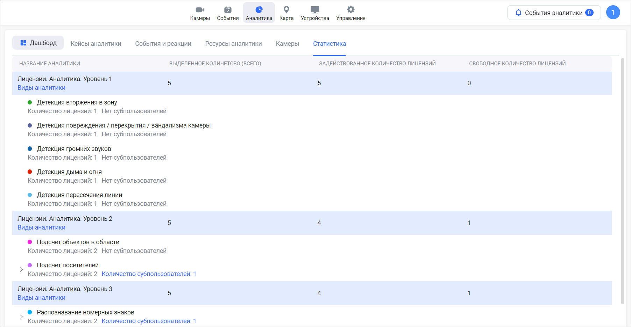Open the Map pin icon
Viewport: 631px width, 327px height.
(x=286, y=10)
